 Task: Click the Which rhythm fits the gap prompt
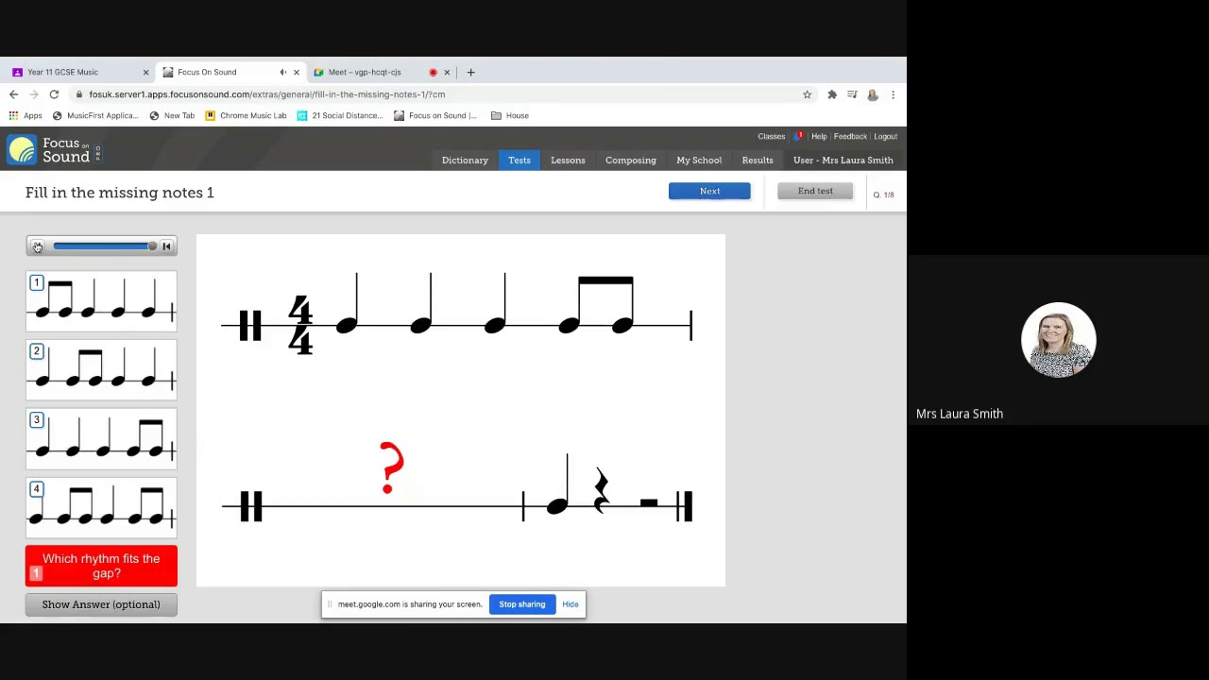pyautogui.click(x=101, y=566)
